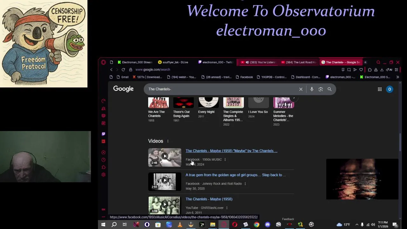The width and height of the screenshot is (407, 229).
Task: Open I Love You So album
Action: (x=258, y=108)
